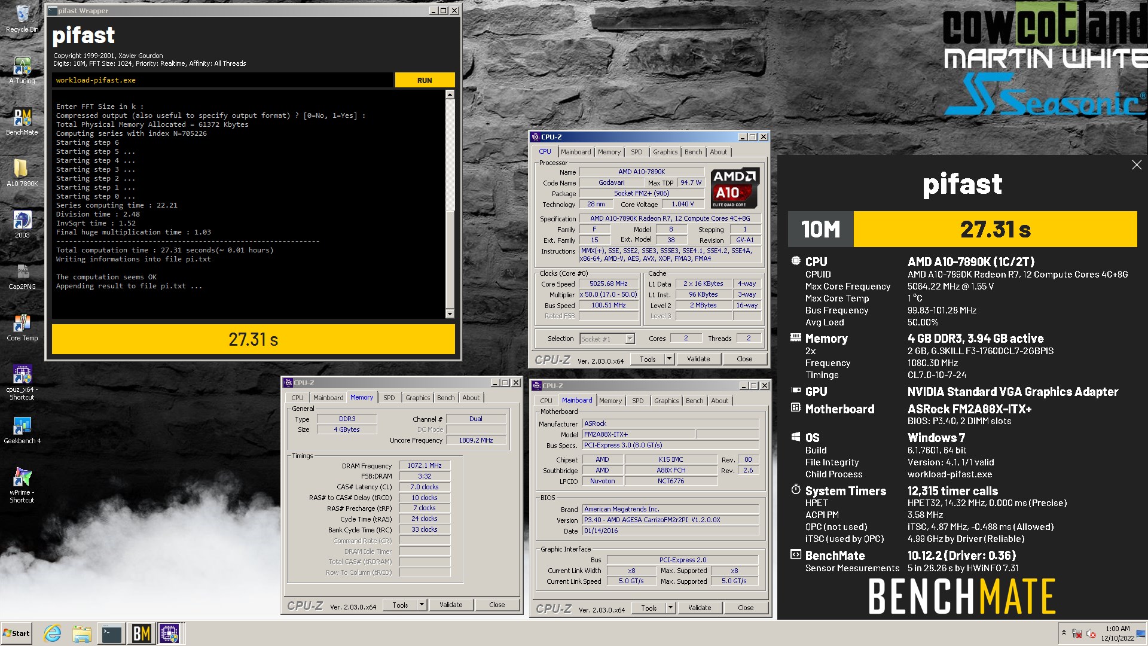
Task: Click the 10M label in BenchMate result
Action: coord(820,229)
